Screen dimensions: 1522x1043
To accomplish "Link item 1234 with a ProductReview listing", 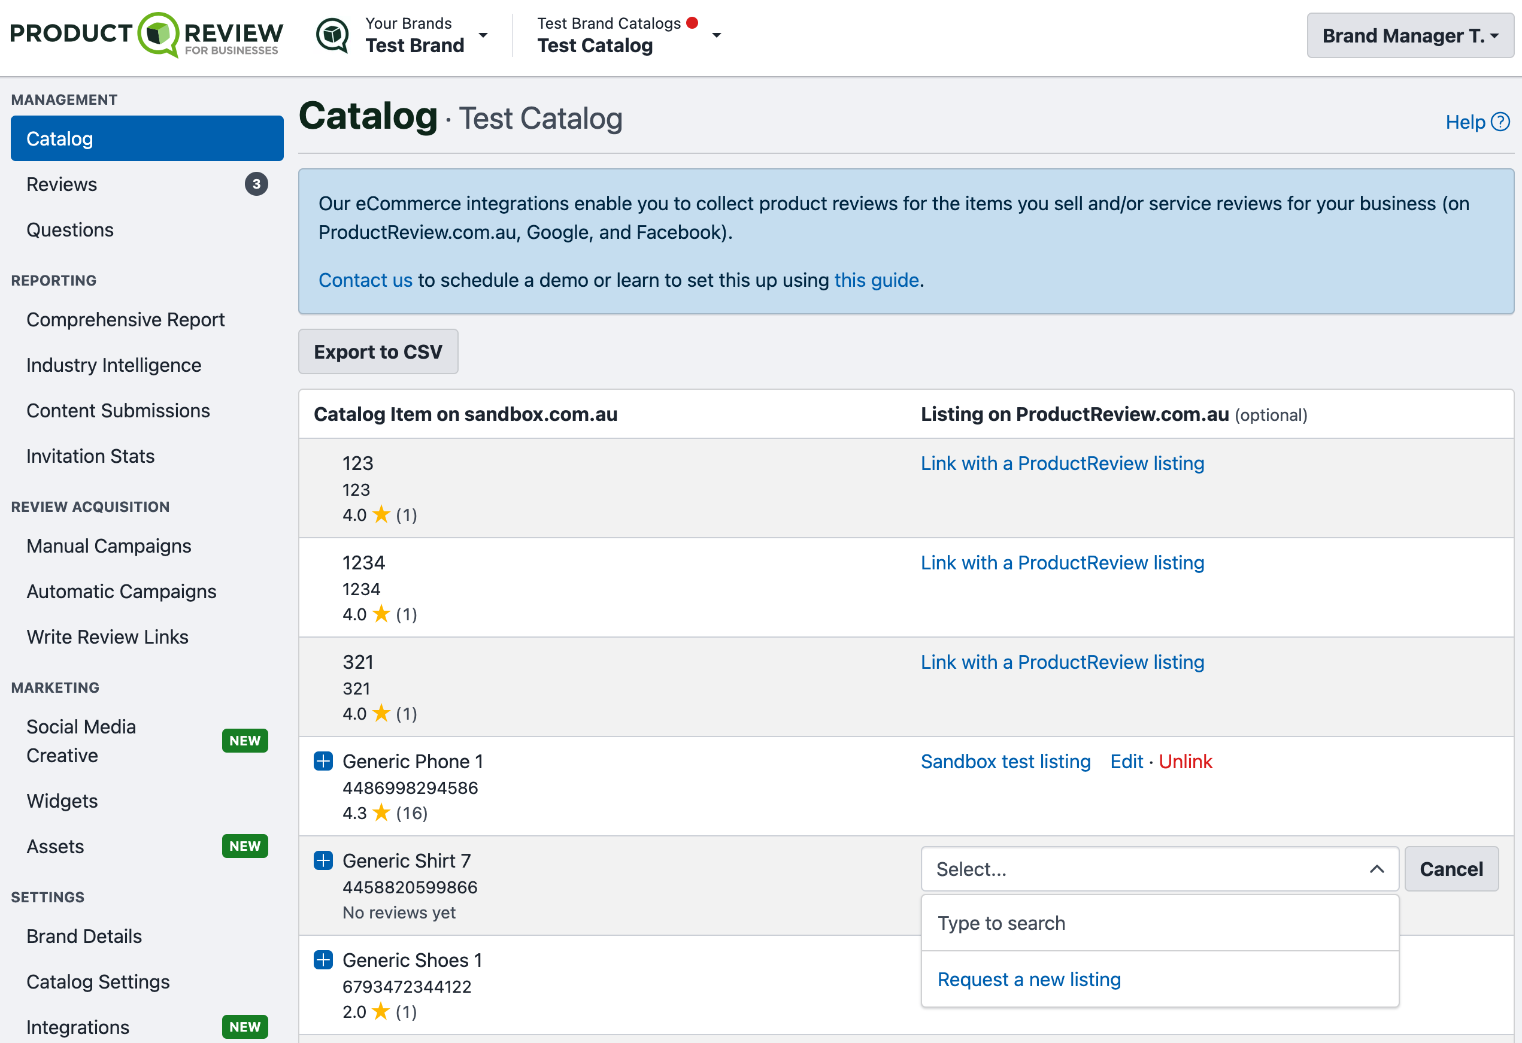I will pos(1062,562).
